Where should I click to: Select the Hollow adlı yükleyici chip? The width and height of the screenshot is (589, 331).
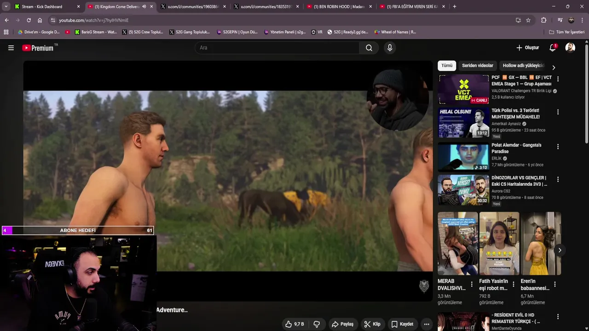click(524, 66)
